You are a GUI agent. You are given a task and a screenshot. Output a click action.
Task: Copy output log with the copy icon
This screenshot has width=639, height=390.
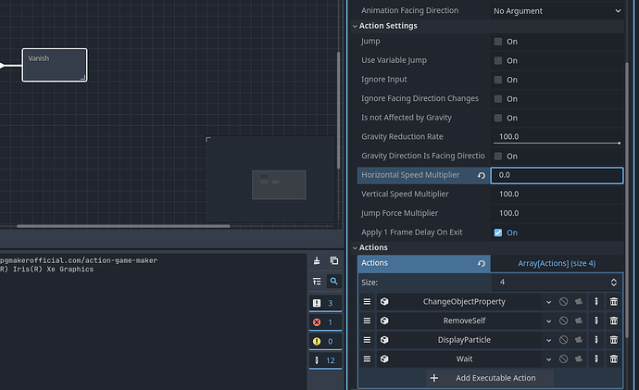333,261
